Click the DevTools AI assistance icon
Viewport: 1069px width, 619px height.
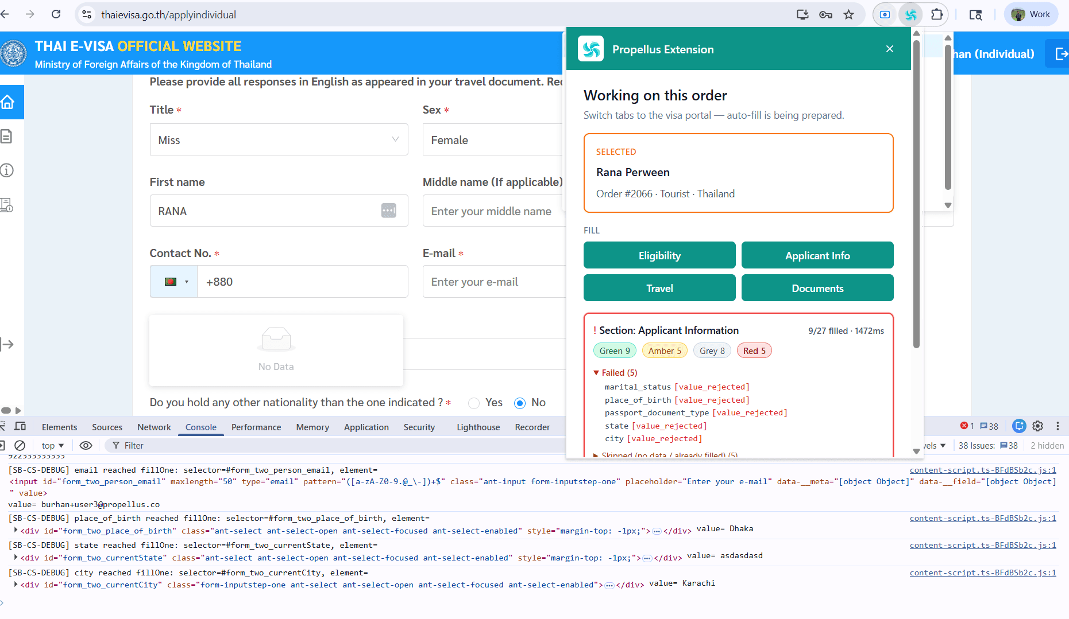click(x=1019, y=426)
